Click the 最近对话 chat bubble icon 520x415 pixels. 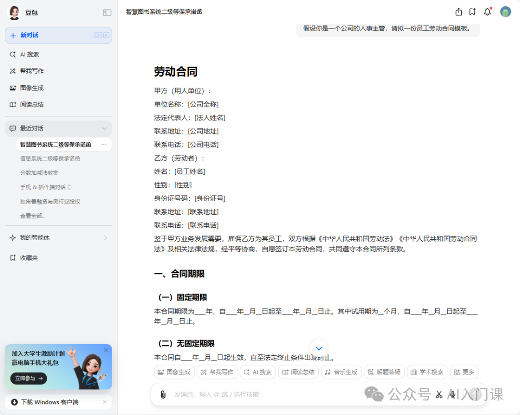tap(13, 129)
